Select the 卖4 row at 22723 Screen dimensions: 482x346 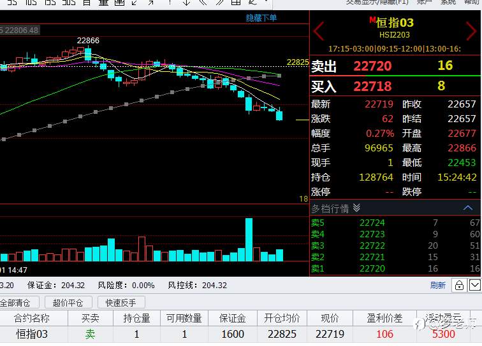pyautogui.click(x=395, y=234)
